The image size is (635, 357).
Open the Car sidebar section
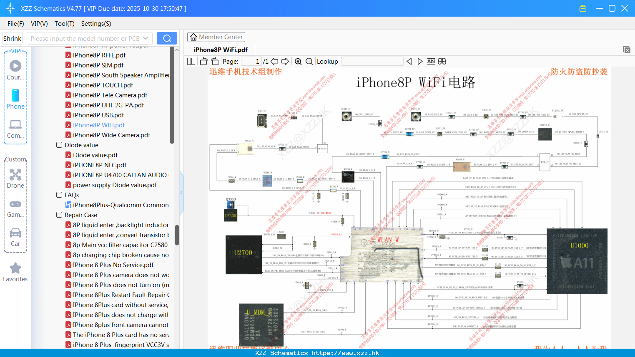click(15, 237)
